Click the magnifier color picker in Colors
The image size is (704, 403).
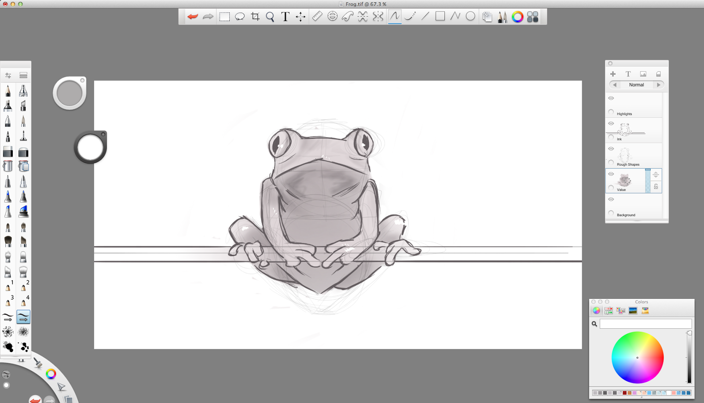point(594,324)
